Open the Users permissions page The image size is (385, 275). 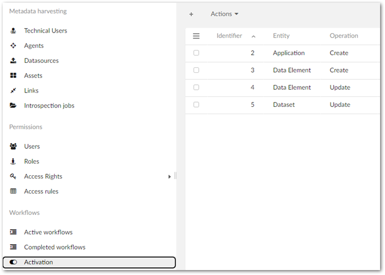[x=32, y=147]
